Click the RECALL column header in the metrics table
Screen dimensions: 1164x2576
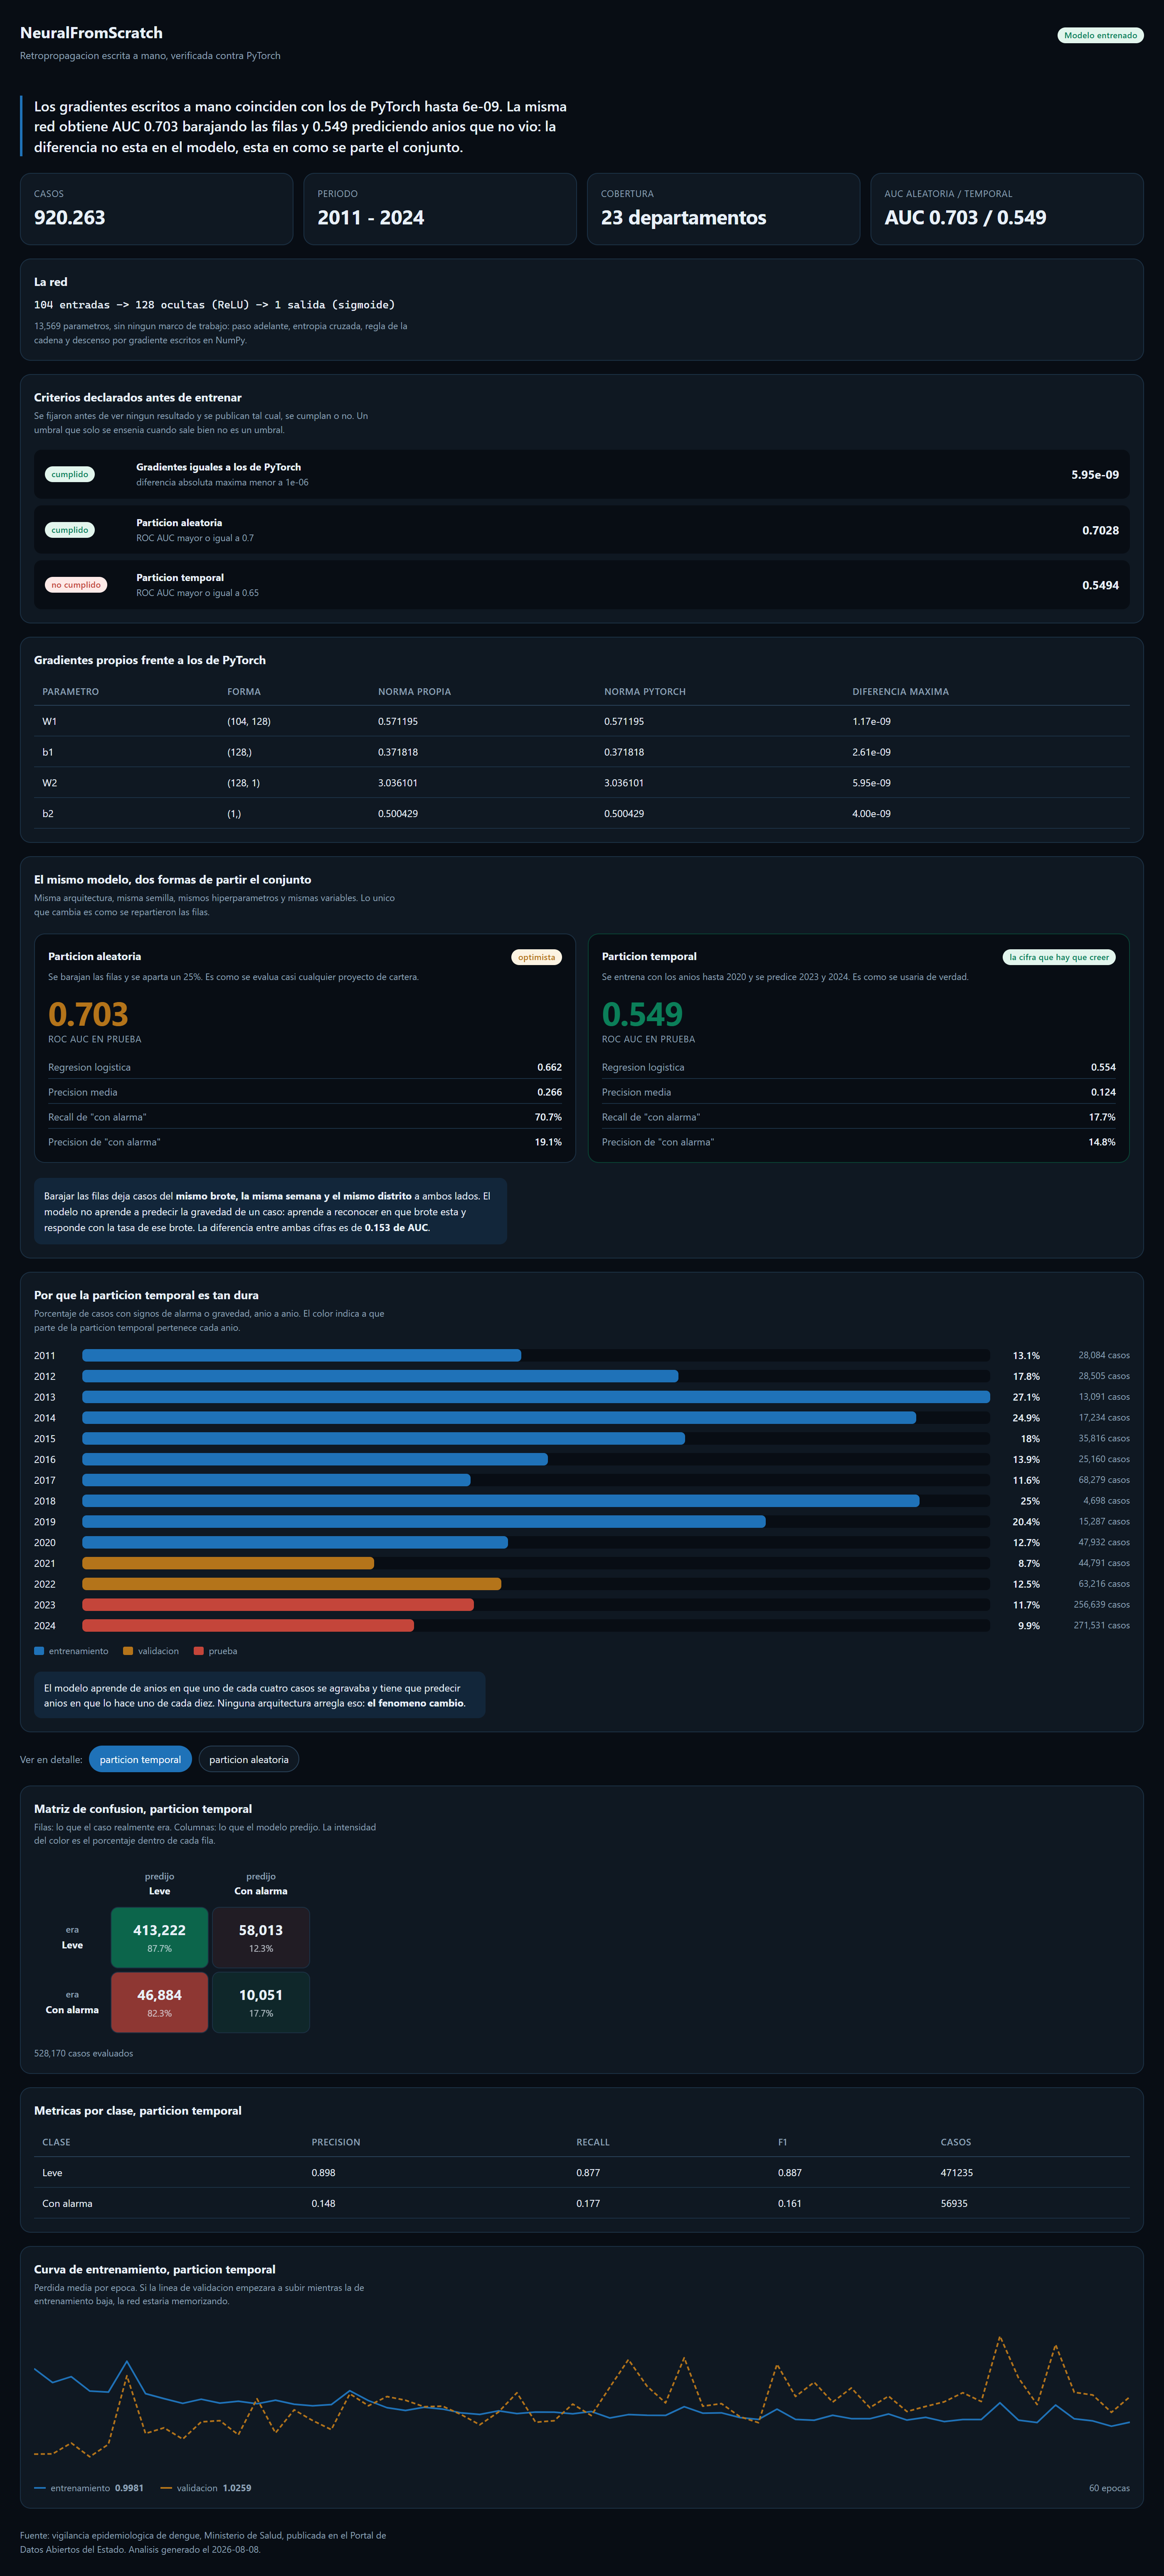pyautogui.click(x=593, y=2142)
